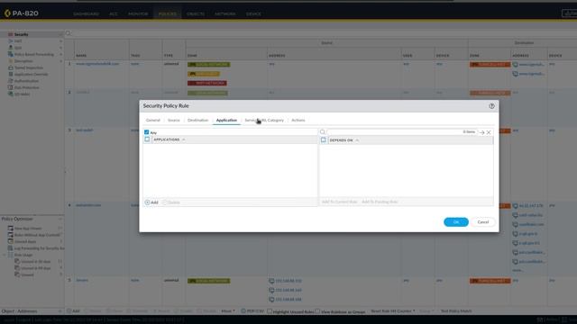Click the search icon above the rules table
Image resolution: width=577 pixels, height=324 pixels.
(x=69, y=33)
